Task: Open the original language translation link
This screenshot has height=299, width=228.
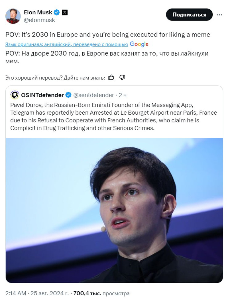Action: pos(66,44)
